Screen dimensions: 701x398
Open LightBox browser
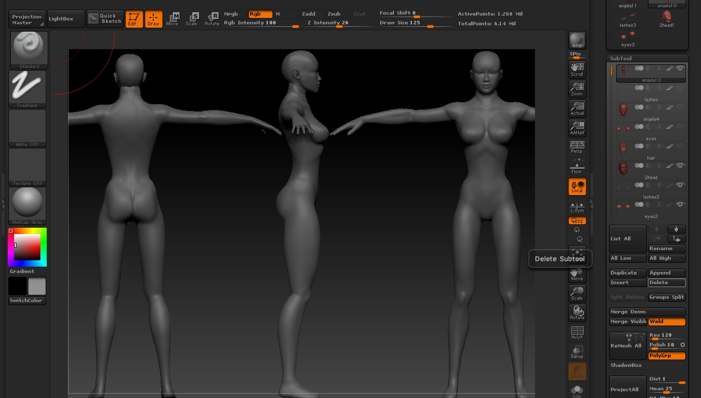click(66, 19)
